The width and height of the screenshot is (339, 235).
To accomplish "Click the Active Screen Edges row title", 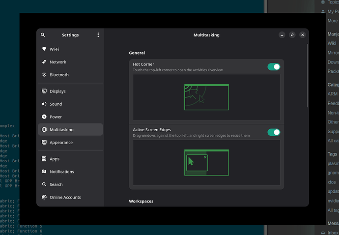I will pyautogui.click(x=152, y=130).
